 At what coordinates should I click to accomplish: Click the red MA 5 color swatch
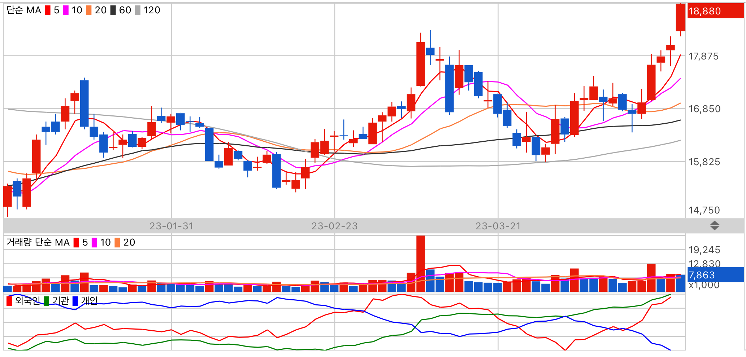coord(48,10)
